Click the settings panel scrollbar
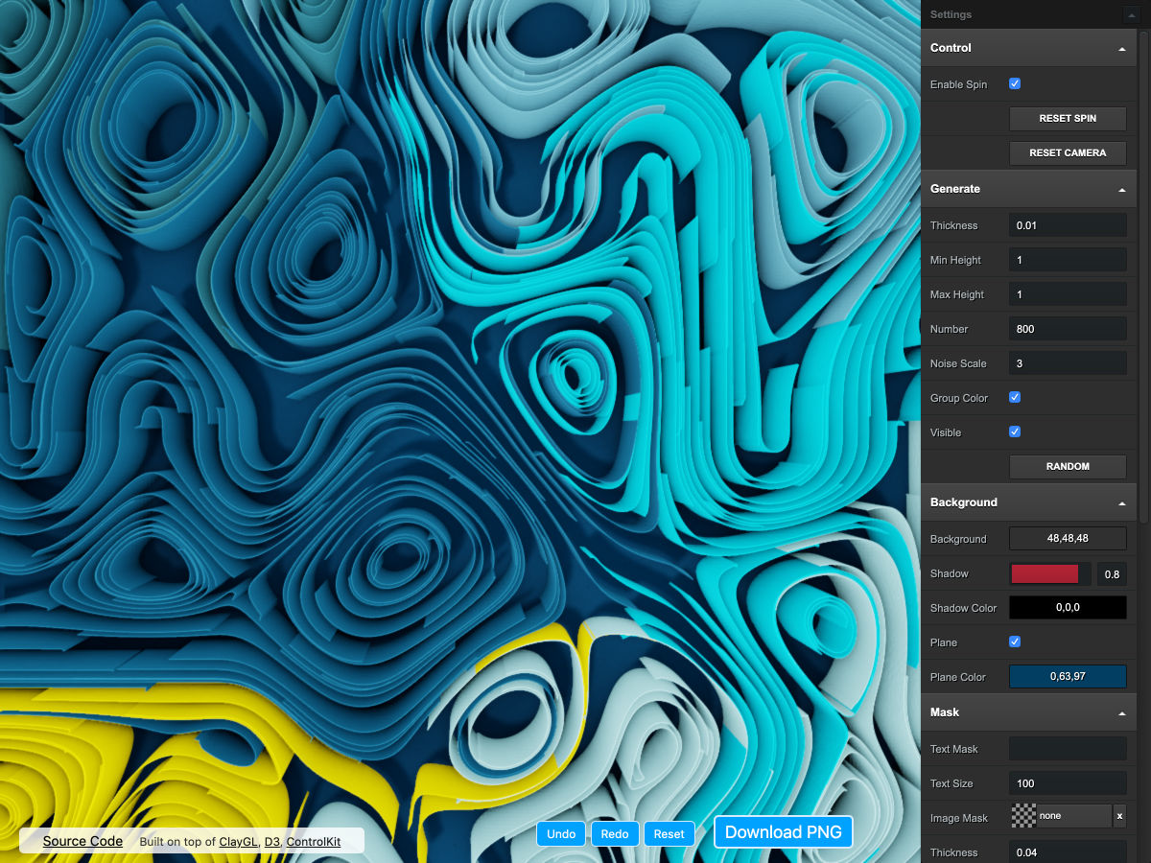This screenshot has width=1151, height=863. [1144, 276]
